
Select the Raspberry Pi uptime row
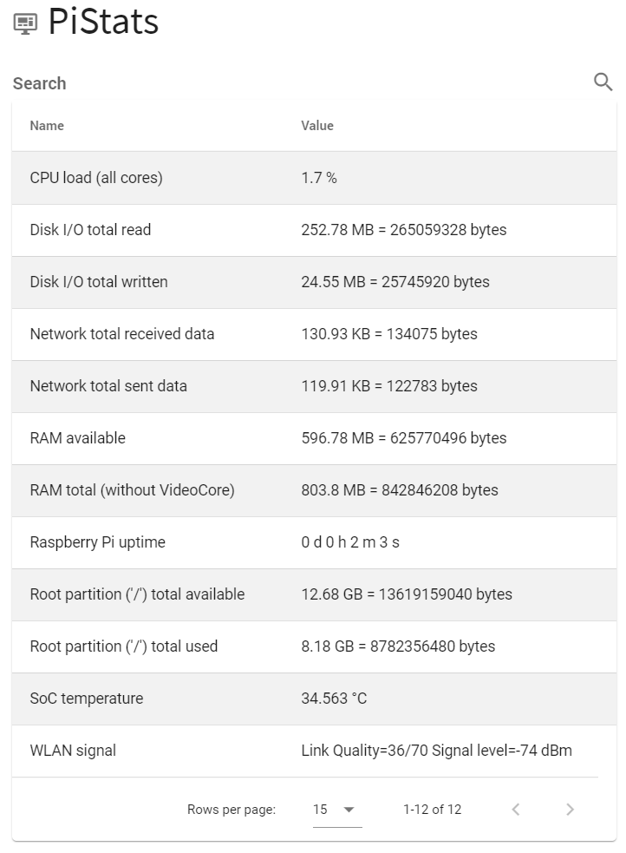(x=314, y=542)
